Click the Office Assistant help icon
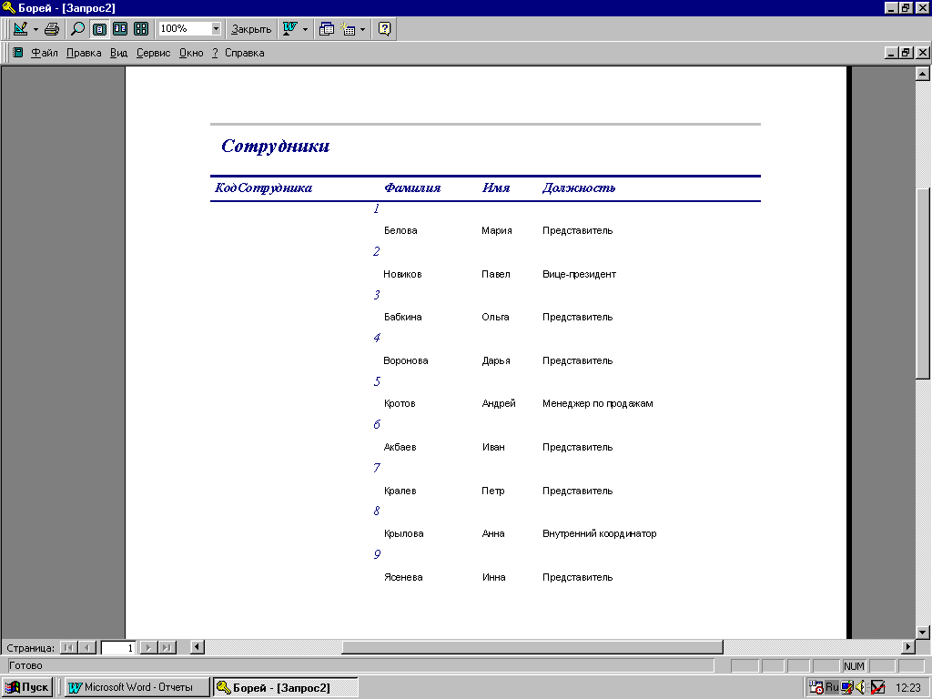The image size is (932, 699). tap(385, 28)
